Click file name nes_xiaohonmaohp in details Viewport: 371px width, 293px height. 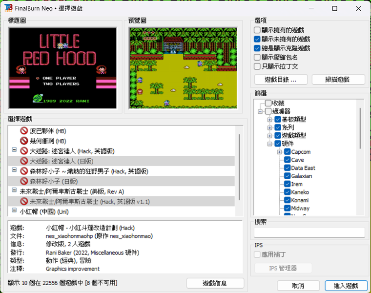click(x=69, y=236)
